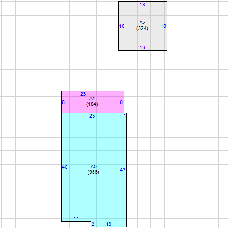Click the A0 bottom dimension 13

tap(109, 224)
